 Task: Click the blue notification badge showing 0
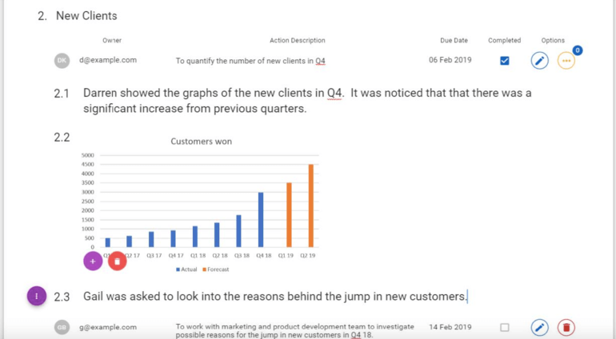point(578,50)
